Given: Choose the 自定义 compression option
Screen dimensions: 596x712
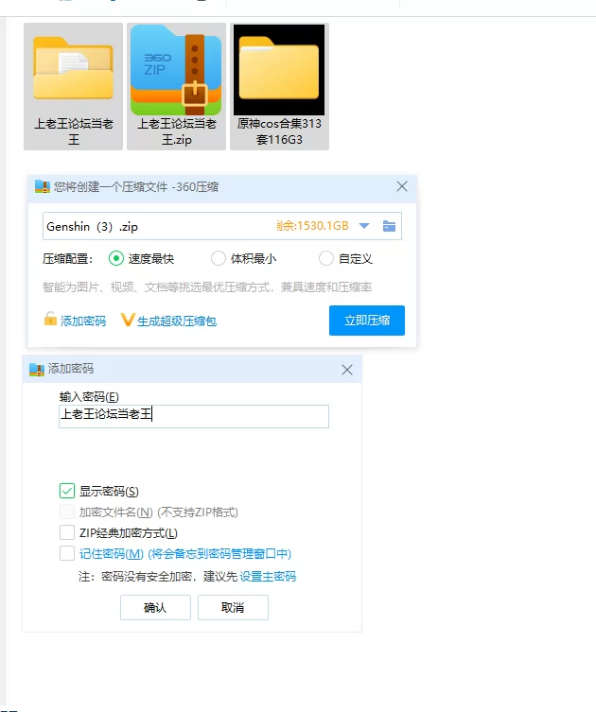Looking at the screenshot, I should pos(326,258).
